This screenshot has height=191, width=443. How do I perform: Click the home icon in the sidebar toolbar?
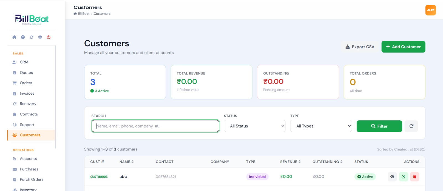point(14,37)
